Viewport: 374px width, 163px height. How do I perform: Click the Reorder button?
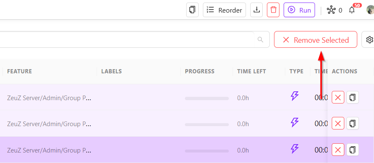tap(224, 10)
